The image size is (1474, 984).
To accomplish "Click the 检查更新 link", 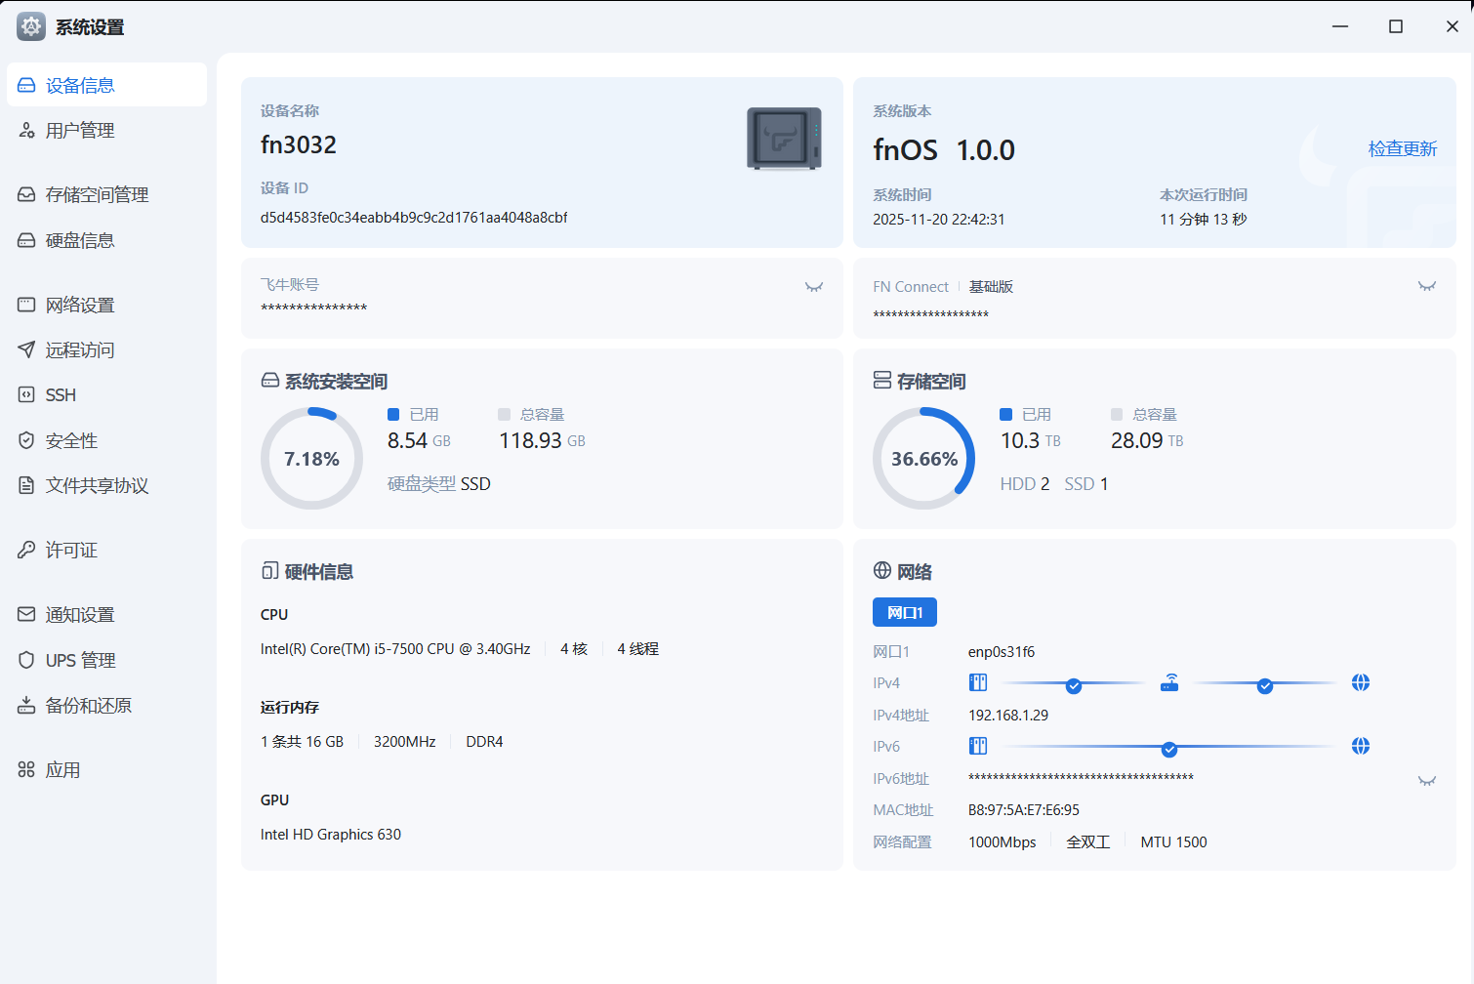I will click(x=1402, y=149).
